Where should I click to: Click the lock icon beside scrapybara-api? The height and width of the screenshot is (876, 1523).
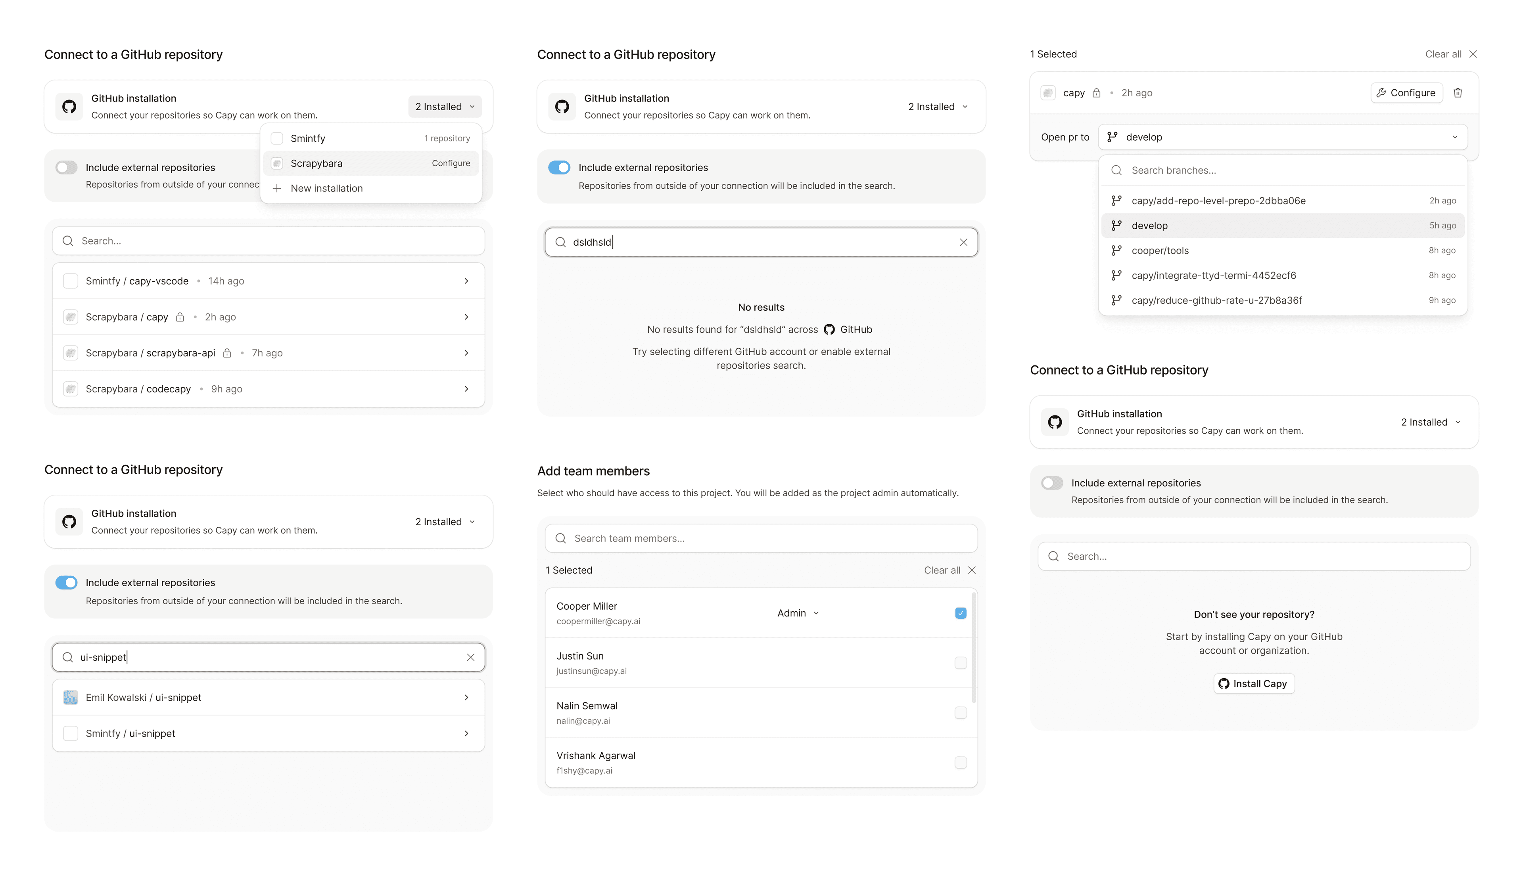[x=227, y=352]
